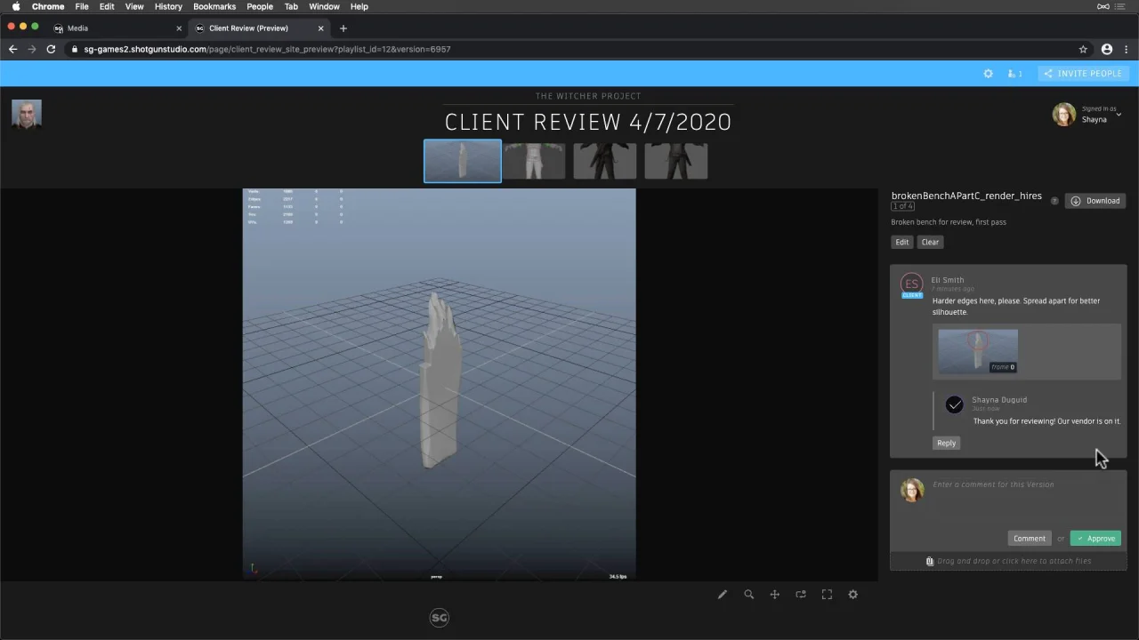This screenshot has height=640, width=1139.
Task: Activate the zoom magnifier tool
Action: coord(749,595)
